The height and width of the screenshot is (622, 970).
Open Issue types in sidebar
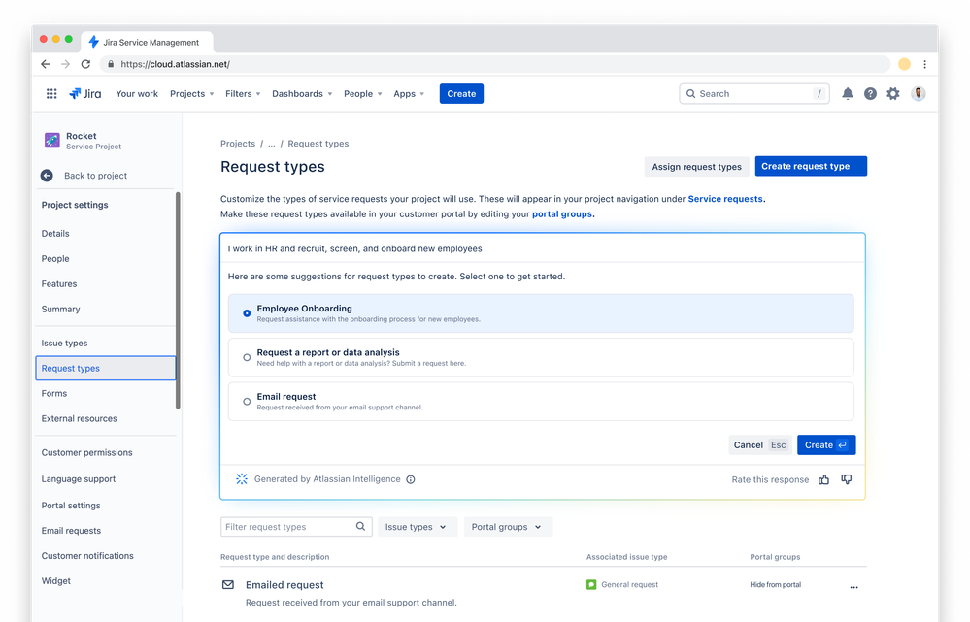64,344
